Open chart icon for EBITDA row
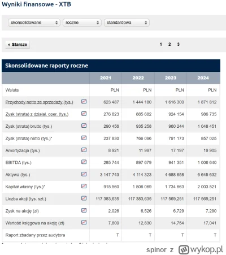 [x=84, y=162]
